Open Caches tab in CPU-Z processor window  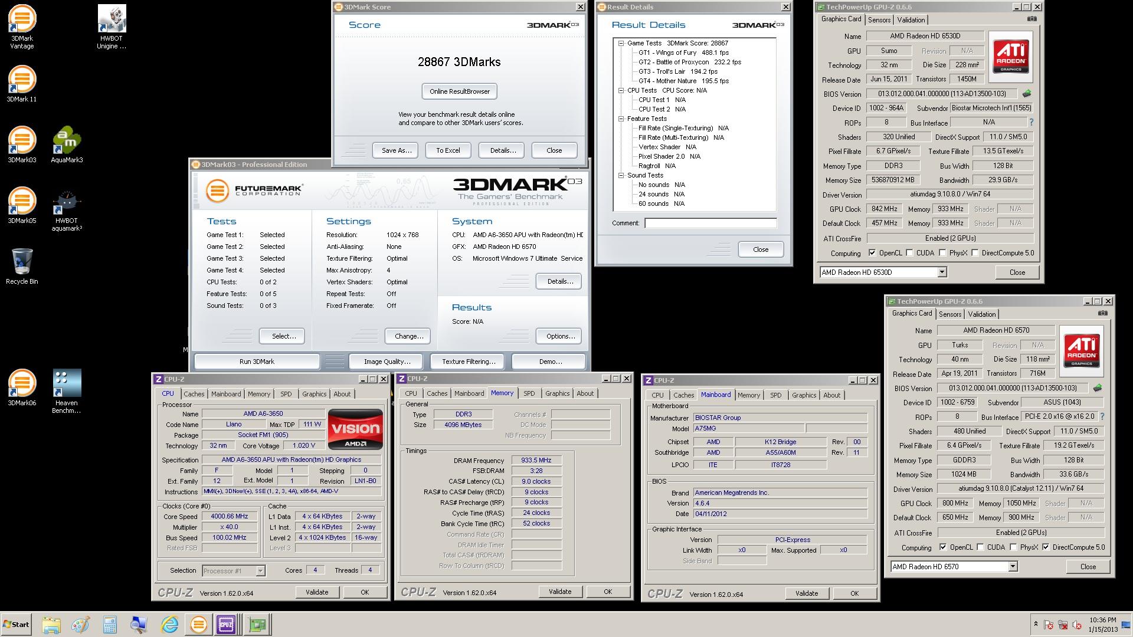194,394
